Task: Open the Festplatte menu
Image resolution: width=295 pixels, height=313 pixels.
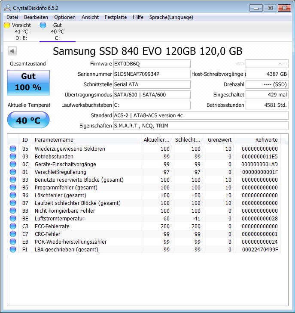Action: pos(116,17)
